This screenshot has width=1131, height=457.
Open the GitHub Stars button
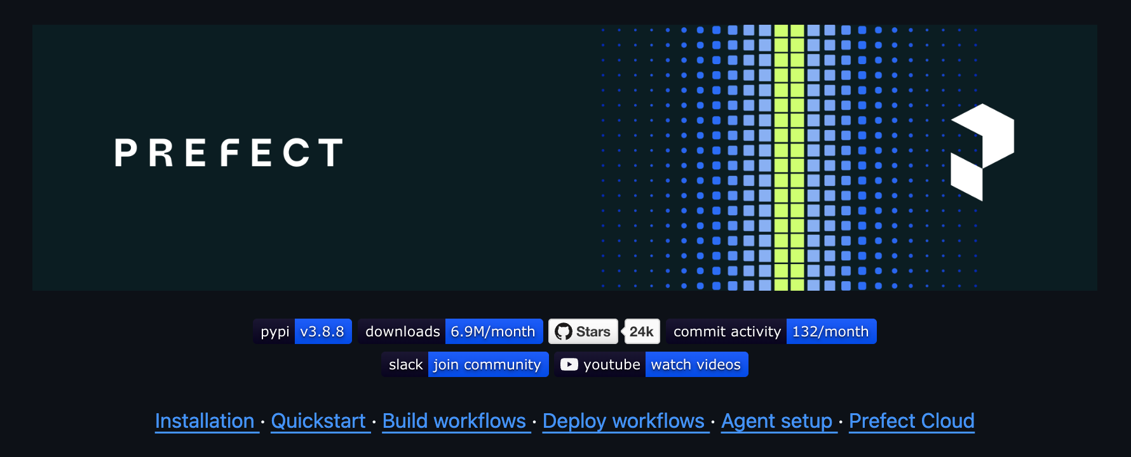click(x=583, y=331)
